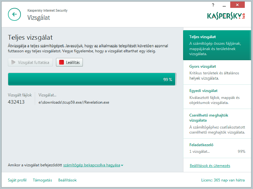Viewport: 253px width, 189px height.
Task: Switch to Gyors vizsgálat
Action: coord(217,72)
